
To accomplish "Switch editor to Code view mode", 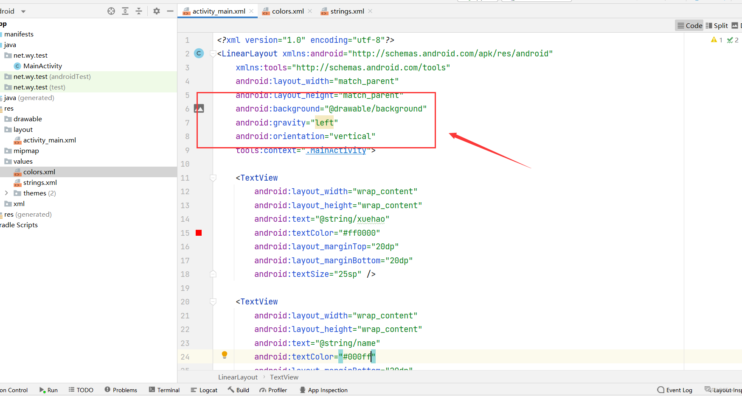I will [689, 25].
